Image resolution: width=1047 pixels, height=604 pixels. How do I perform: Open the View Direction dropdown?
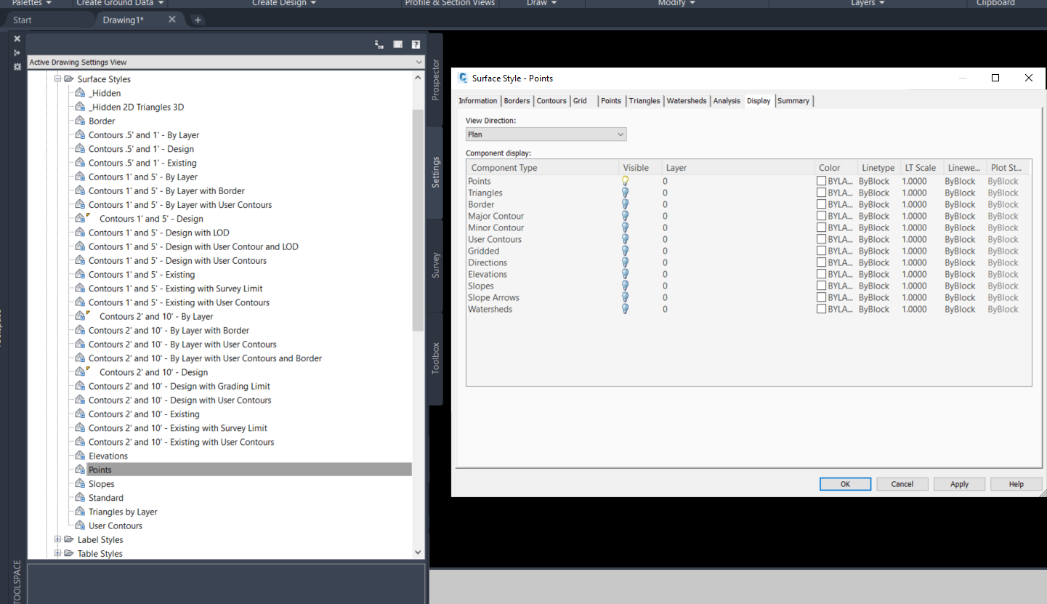620,134
